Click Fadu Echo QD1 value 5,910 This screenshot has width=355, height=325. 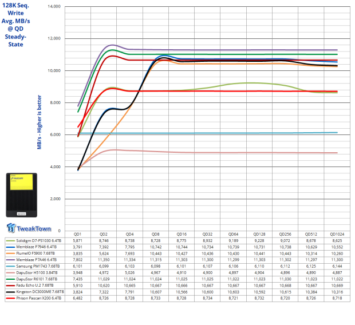tap(78, 286)
